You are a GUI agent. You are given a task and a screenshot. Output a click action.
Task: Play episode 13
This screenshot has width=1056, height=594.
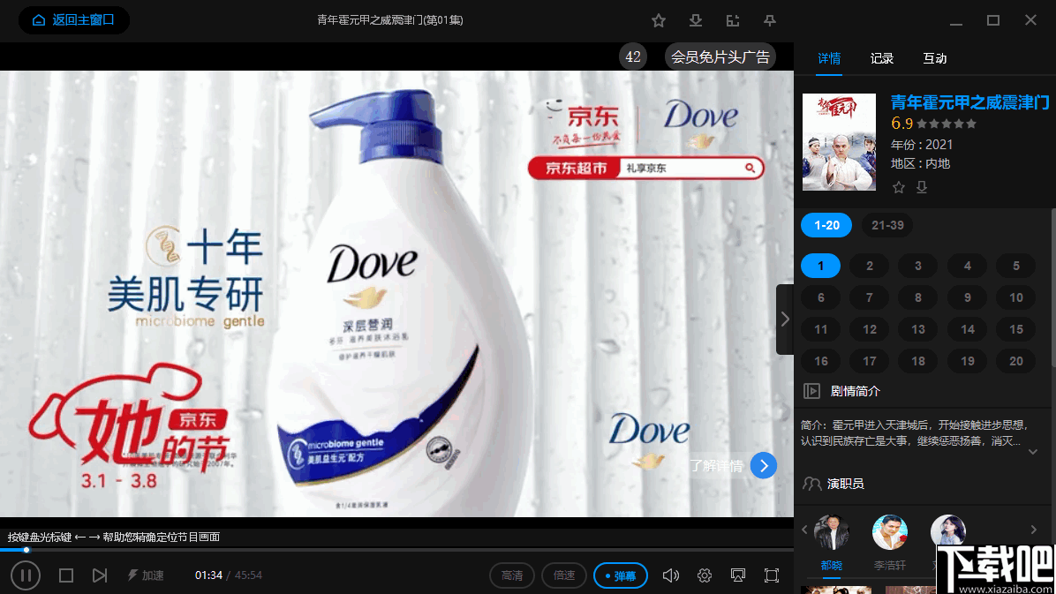(x=918, y=329)
